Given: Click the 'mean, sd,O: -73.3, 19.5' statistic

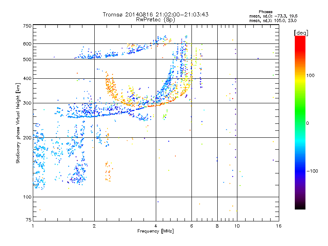Looking at the screenshot, I should click(273, 16).
